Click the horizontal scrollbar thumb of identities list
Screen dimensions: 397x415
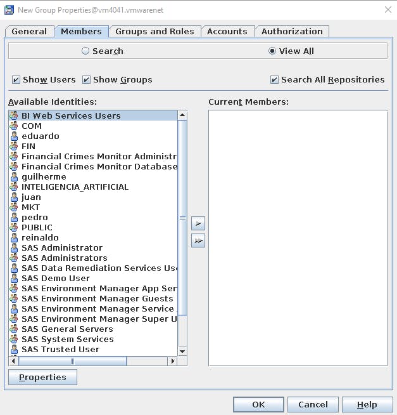coord(72,361)
